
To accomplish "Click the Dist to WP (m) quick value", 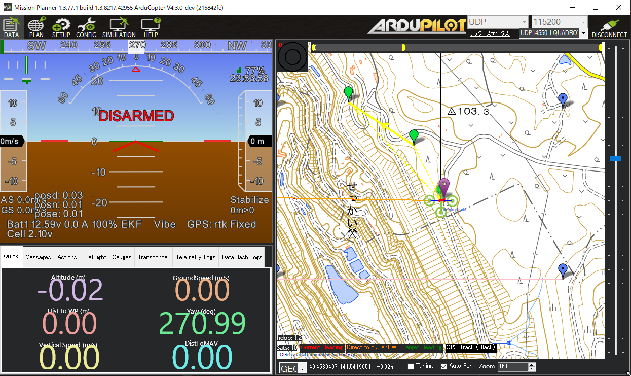I will coord(69,323).
